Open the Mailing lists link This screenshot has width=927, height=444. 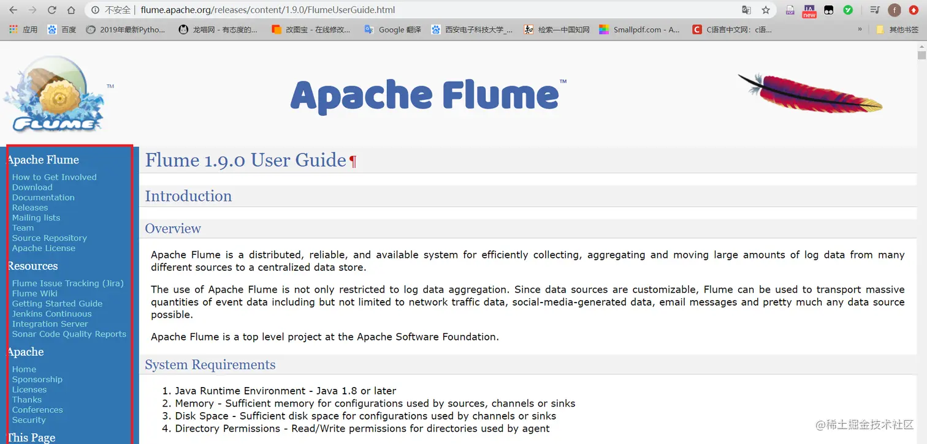tap(36, 217)
